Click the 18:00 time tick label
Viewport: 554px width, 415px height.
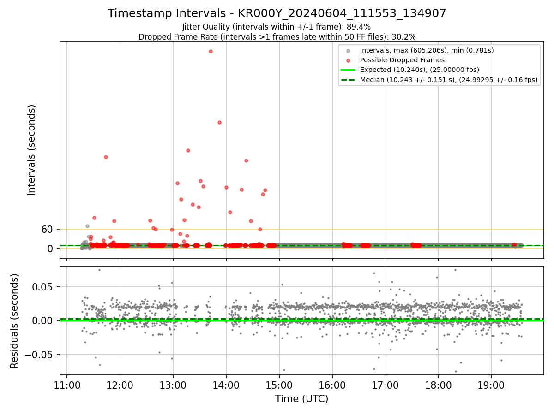(x=438, y=385)
